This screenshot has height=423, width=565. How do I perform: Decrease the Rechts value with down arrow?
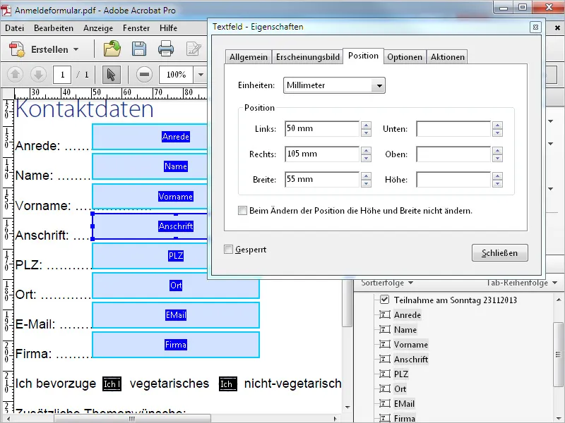click(x=366, y=158)
